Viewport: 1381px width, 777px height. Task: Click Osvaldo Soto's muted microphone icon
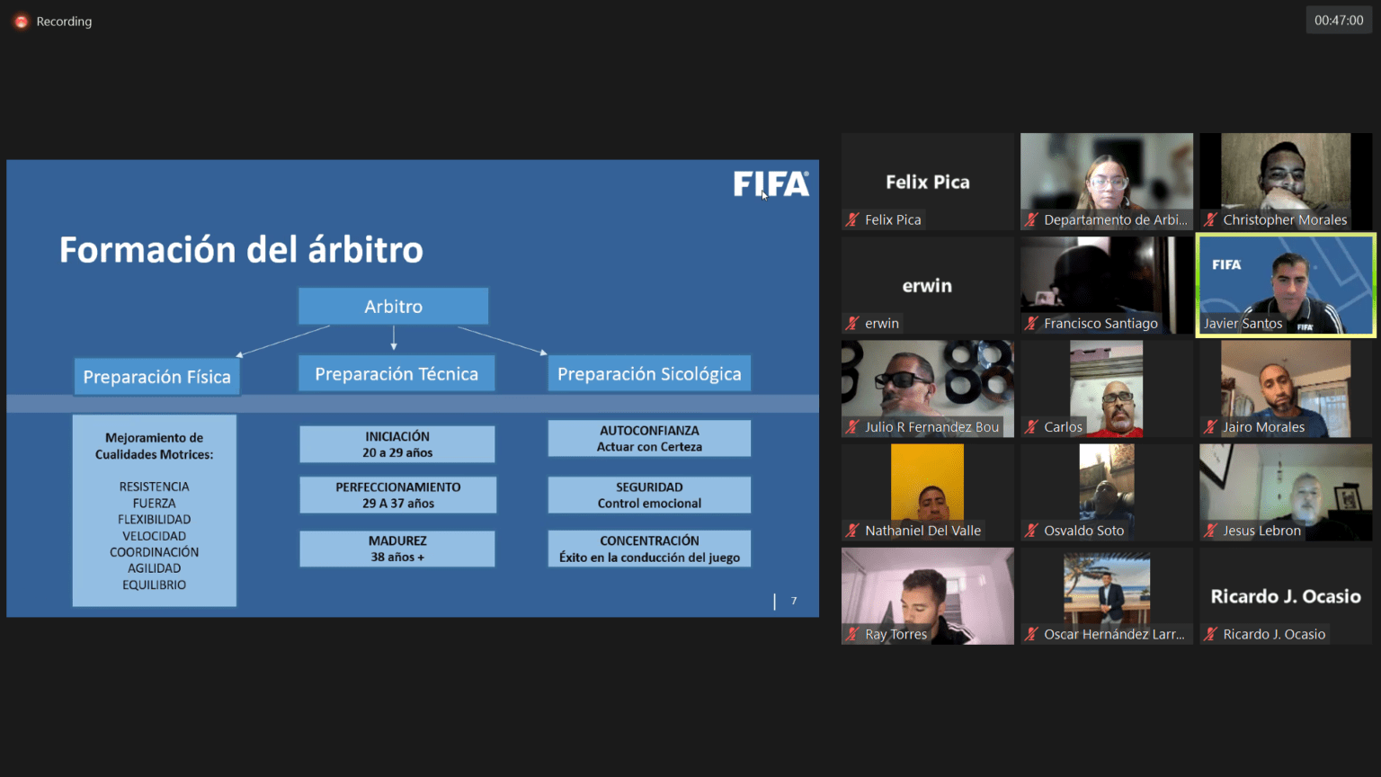[1031, 531]
